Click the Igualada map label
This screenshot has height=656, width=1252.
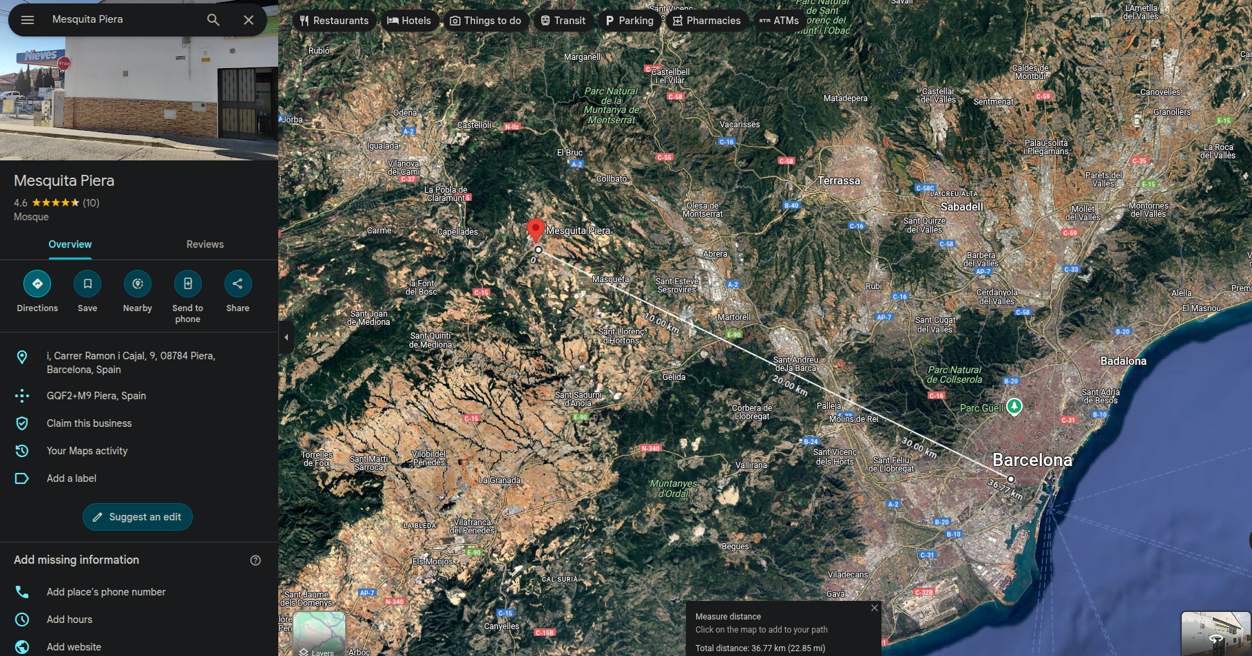coord(383,146)
